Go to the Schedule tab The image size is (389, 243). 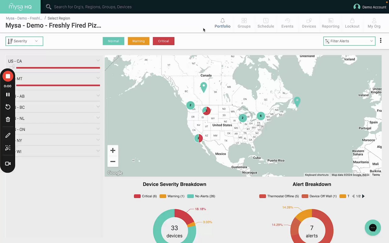coord(266,23)
